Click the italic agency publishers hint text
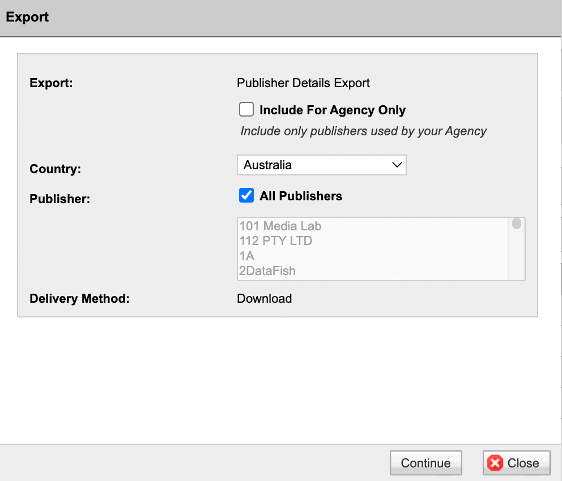Image resolution: width=562 pixels, height=481 pixels. tap(364, 131)
